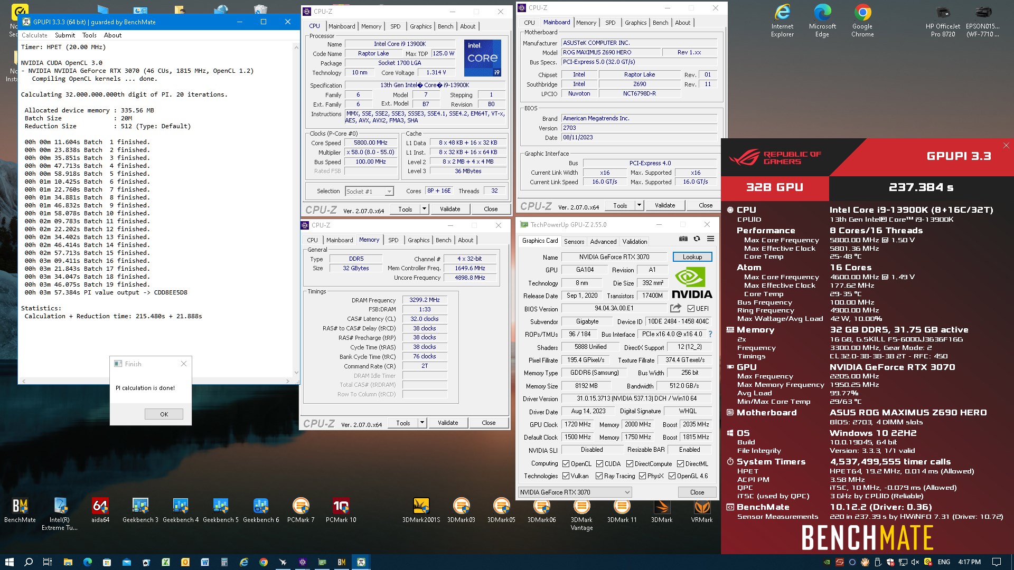Select aida64 desktop shortcut

tap(100, 510)
